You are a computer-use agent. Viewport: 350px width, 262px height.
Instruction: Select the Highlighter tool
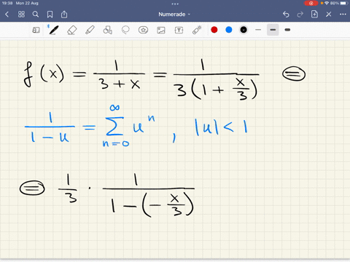pos(90,30)
